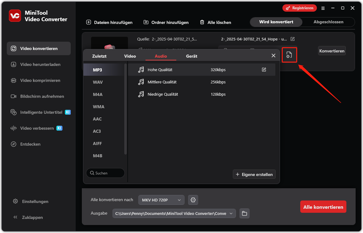Click music note icon of Niedrige Qualität
Image resolution: width=363 pixels, height=233 pixels.
(x=141, y=94)
